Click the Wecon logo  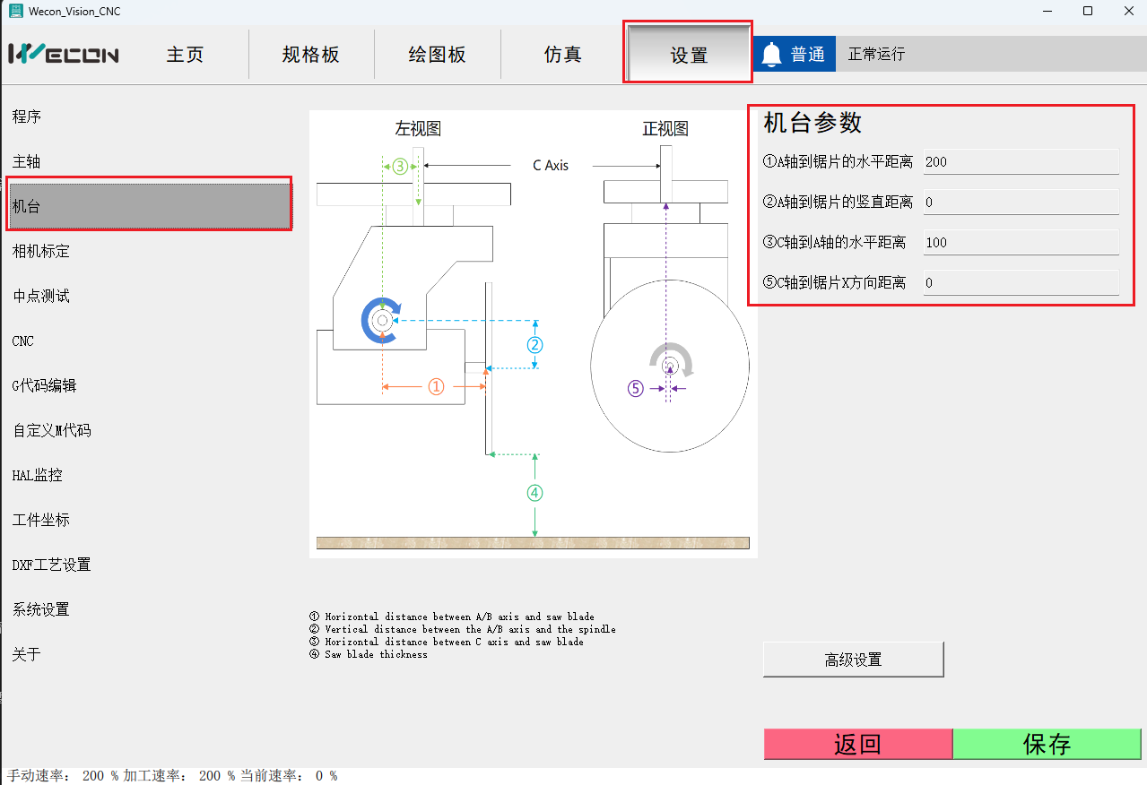tap(64, 55)
